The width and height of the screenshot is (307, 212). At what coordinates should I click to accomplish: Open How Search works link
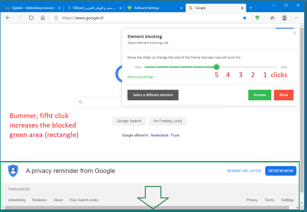pyautogui.click(x=84, y=200)
